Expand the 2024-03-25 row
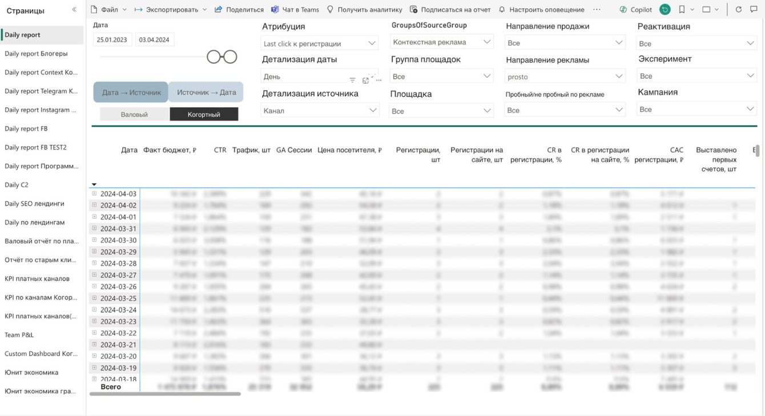Image resolution: width=765 pixels, height=416 pixels. (95, 298)
